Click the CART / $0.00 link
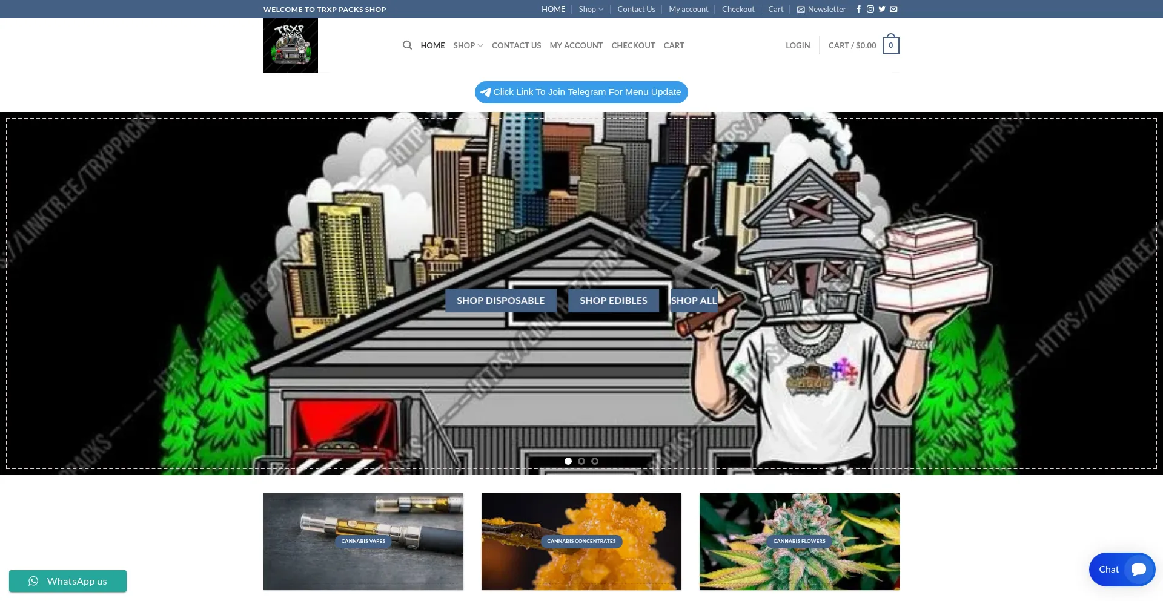Screen dimensions: 1163x601 tap(852, 45)
